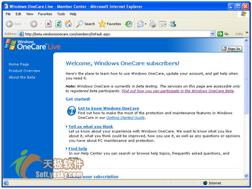This screenshot has height=189, width=252.
Task: Click the Forward navigation arrow
Action: pos(34,24)
